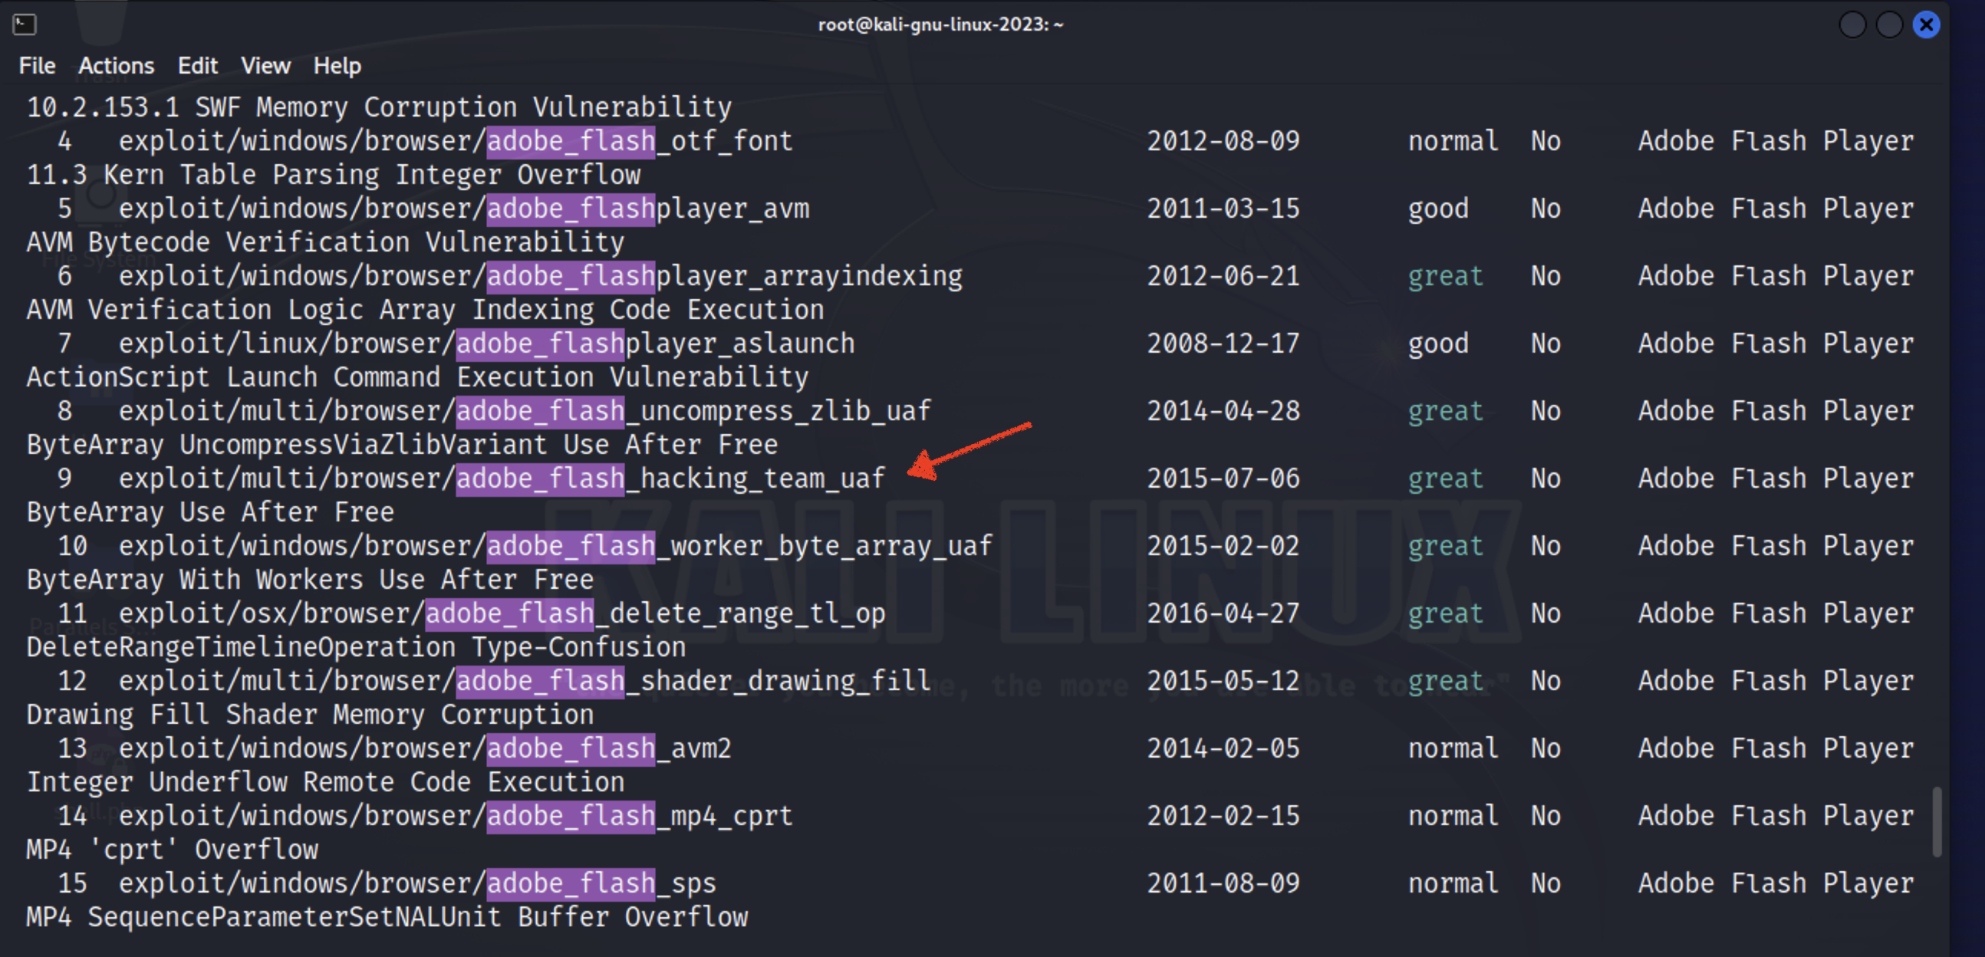Click the date 2014-02-05
This screenshot has height=957, width=1985.
[1223, 748]
